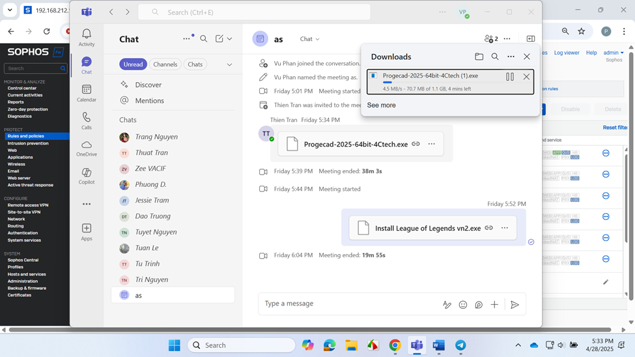
Task: Open the Calendar in Teams sidebar
Action: [87, 93]
